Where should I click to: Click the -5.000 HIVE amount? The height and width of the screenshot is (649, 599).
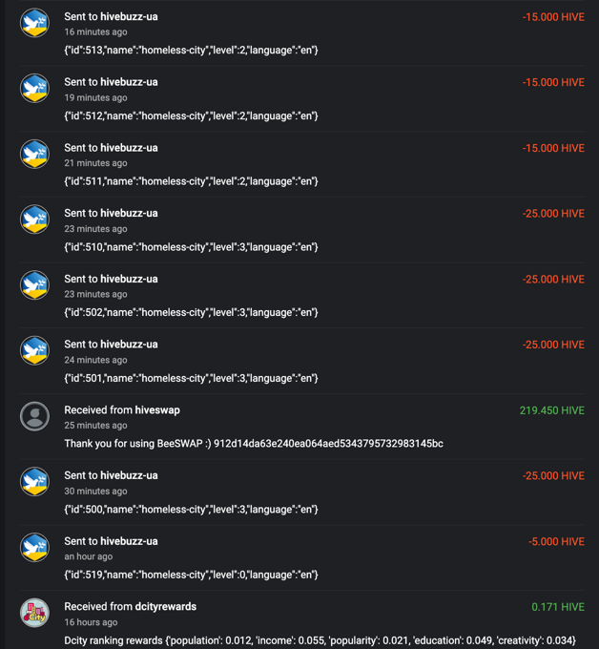click(x=556, y=542)
